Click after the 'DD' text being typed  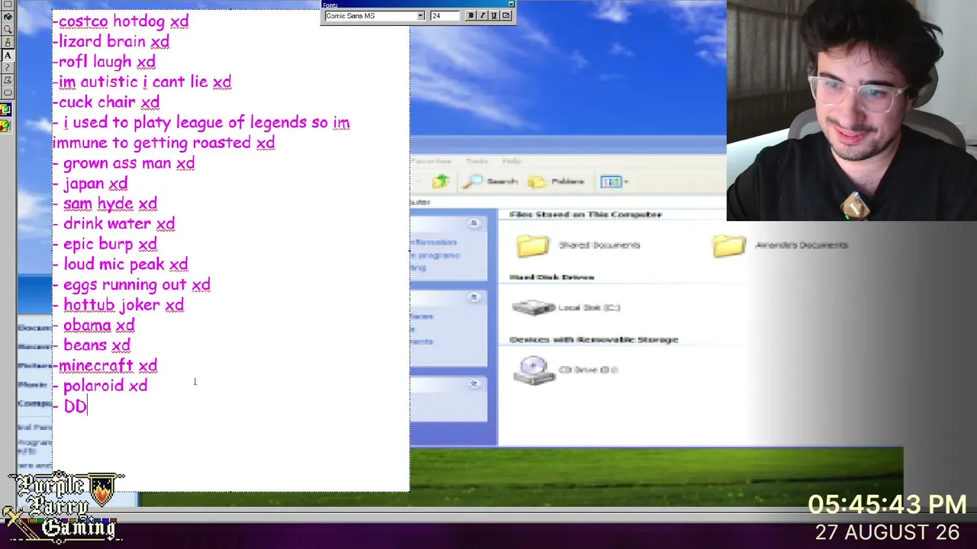(x=88, y=406)
